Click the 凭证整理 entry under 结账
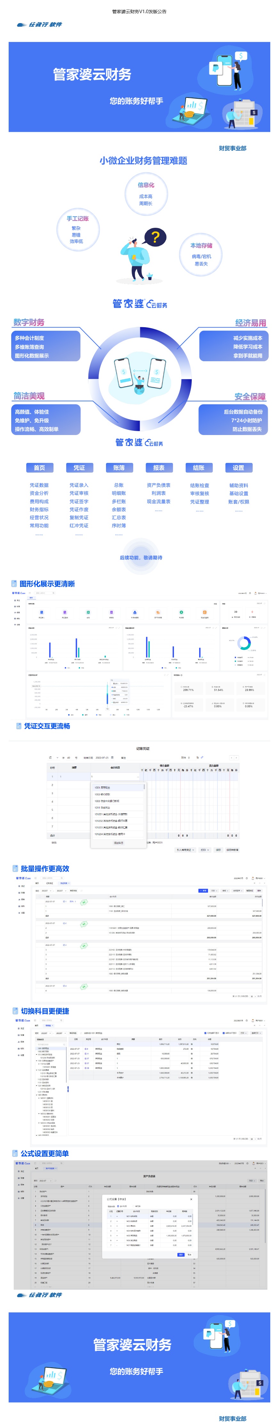This screenshot has width=277, height=1427. [x=200, y=501]
